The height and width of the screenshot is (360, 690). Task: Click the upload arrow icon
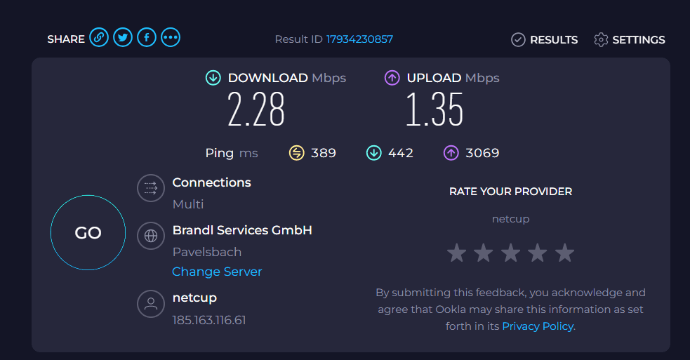392,78
